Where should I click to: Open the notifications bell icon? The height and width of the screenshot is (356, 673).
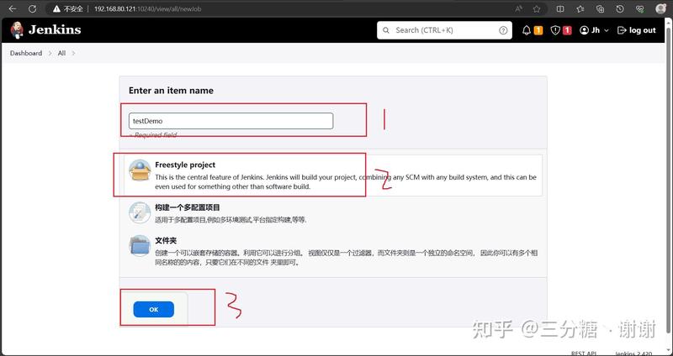coord(527,30)
